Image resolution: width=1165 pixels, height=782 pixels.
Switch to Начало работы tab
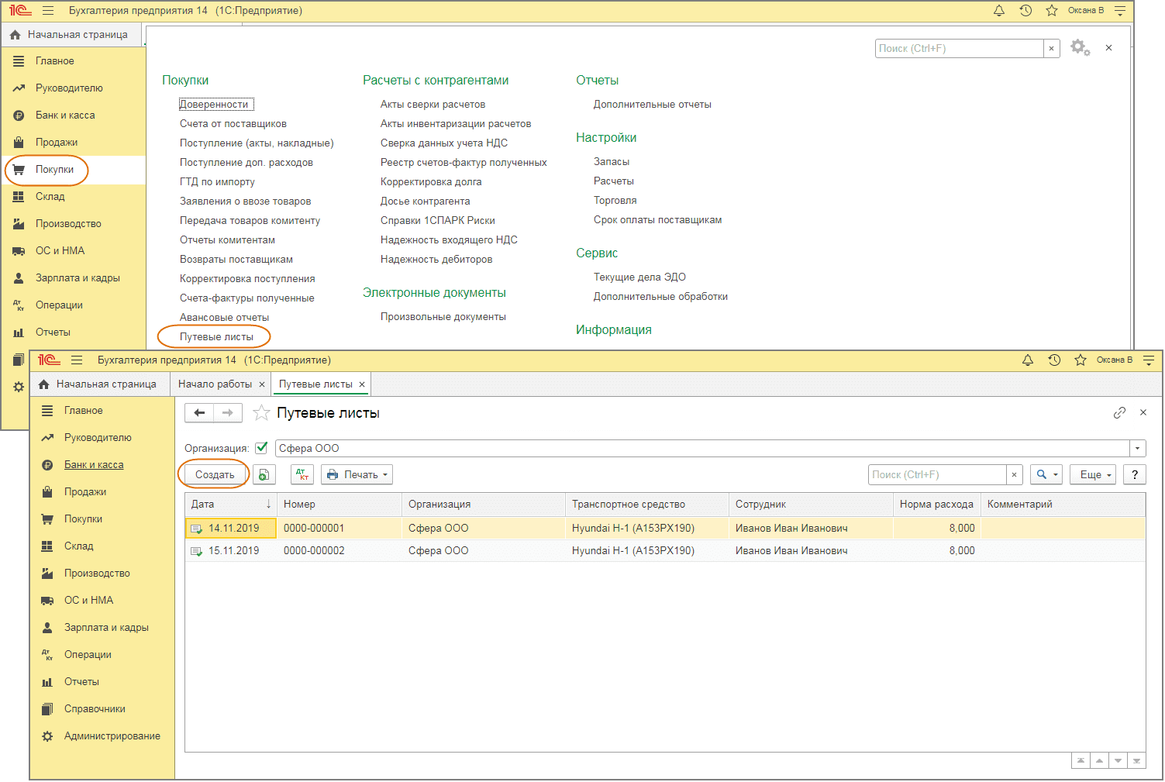click(x=215, y=384)
